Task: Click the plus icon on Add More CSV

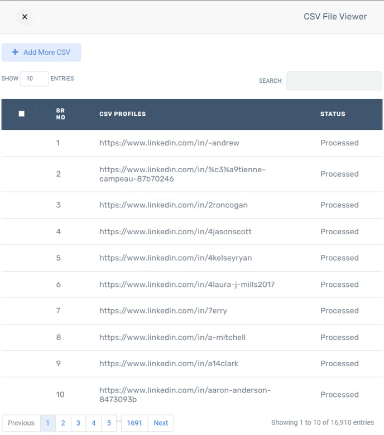Action: click(15, 52)
